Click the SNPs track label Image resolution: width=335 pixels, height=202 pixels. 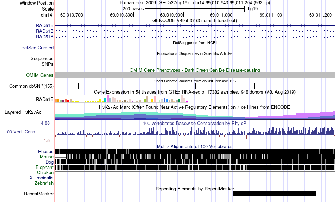[x=48, y=64]
